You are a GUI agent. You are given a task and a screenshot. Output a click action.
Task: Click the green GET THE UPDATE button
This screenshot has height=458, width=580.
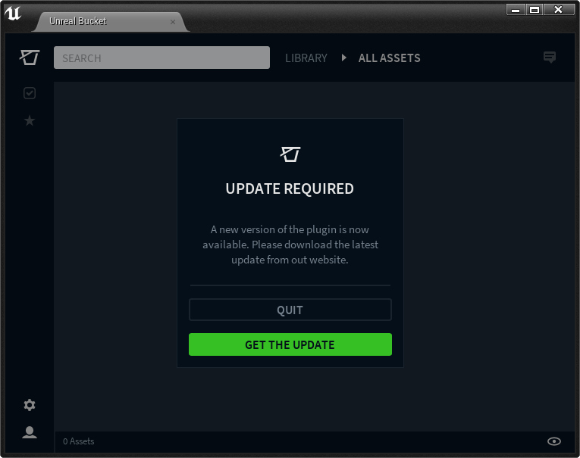290,344
